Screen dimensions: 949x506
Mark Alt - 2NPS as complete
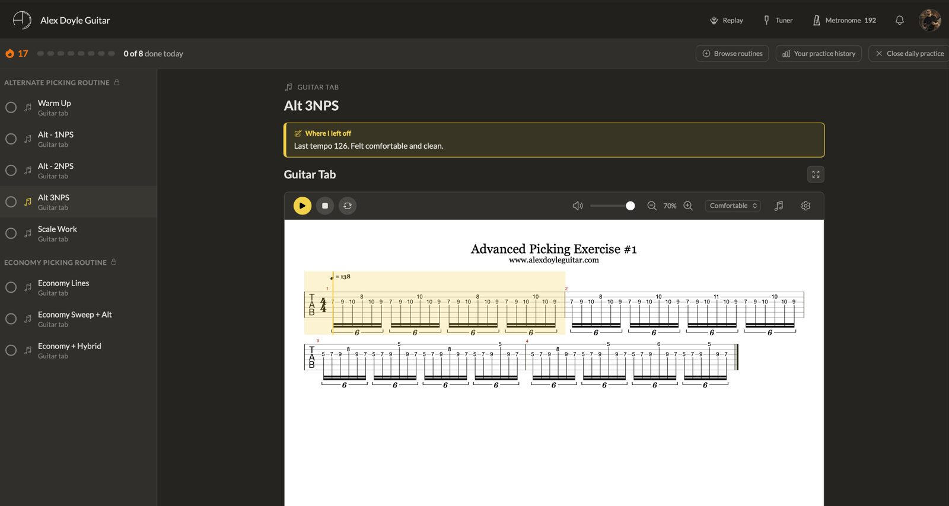(x=11, y=170)
